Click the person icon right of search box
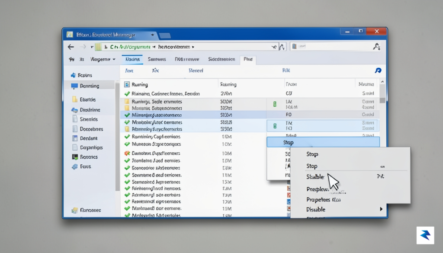Screen dimensions: 443x253 point(376,47)
